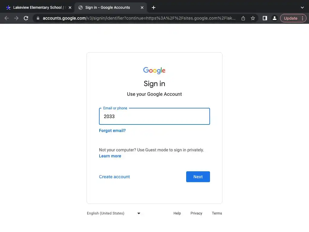Close the Lakeview Elementary School tab
309x232 pixels.
point(70,8)
